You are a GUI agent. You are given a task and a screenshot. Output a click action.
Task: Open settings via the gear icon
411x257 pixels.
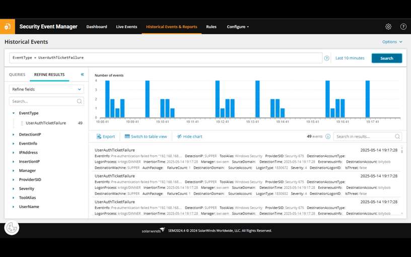[388, 27]
